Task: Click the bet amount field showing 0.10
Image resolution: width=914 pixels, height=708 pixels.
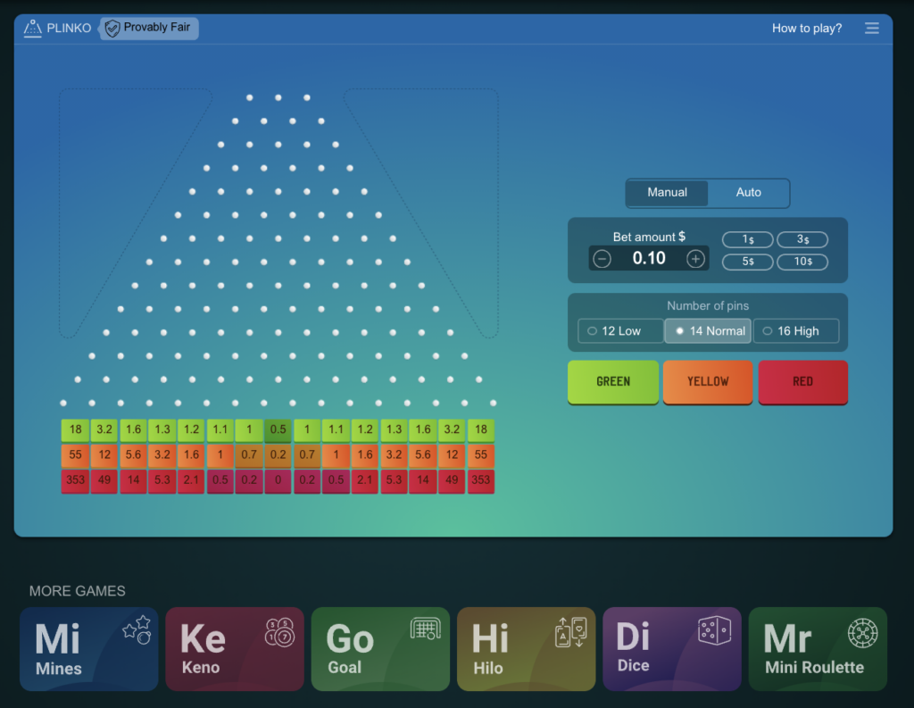Action: pos(649,258)
